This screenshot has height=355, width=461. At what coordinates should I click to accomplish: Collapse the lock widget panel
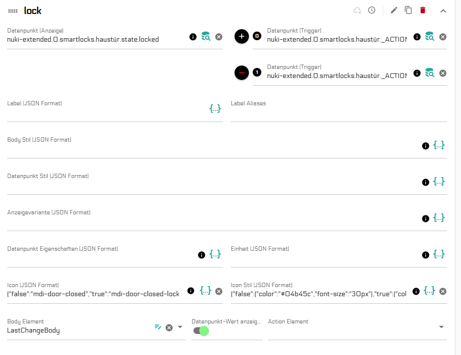point(443,11)
